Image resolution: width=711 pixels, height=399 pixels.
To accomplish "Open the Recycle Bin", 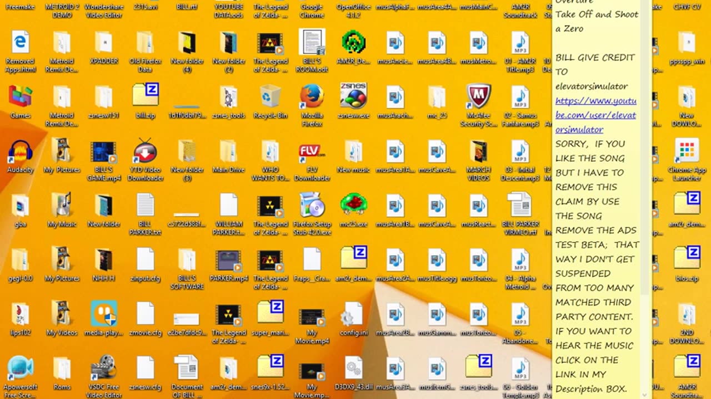I will 270,102.
